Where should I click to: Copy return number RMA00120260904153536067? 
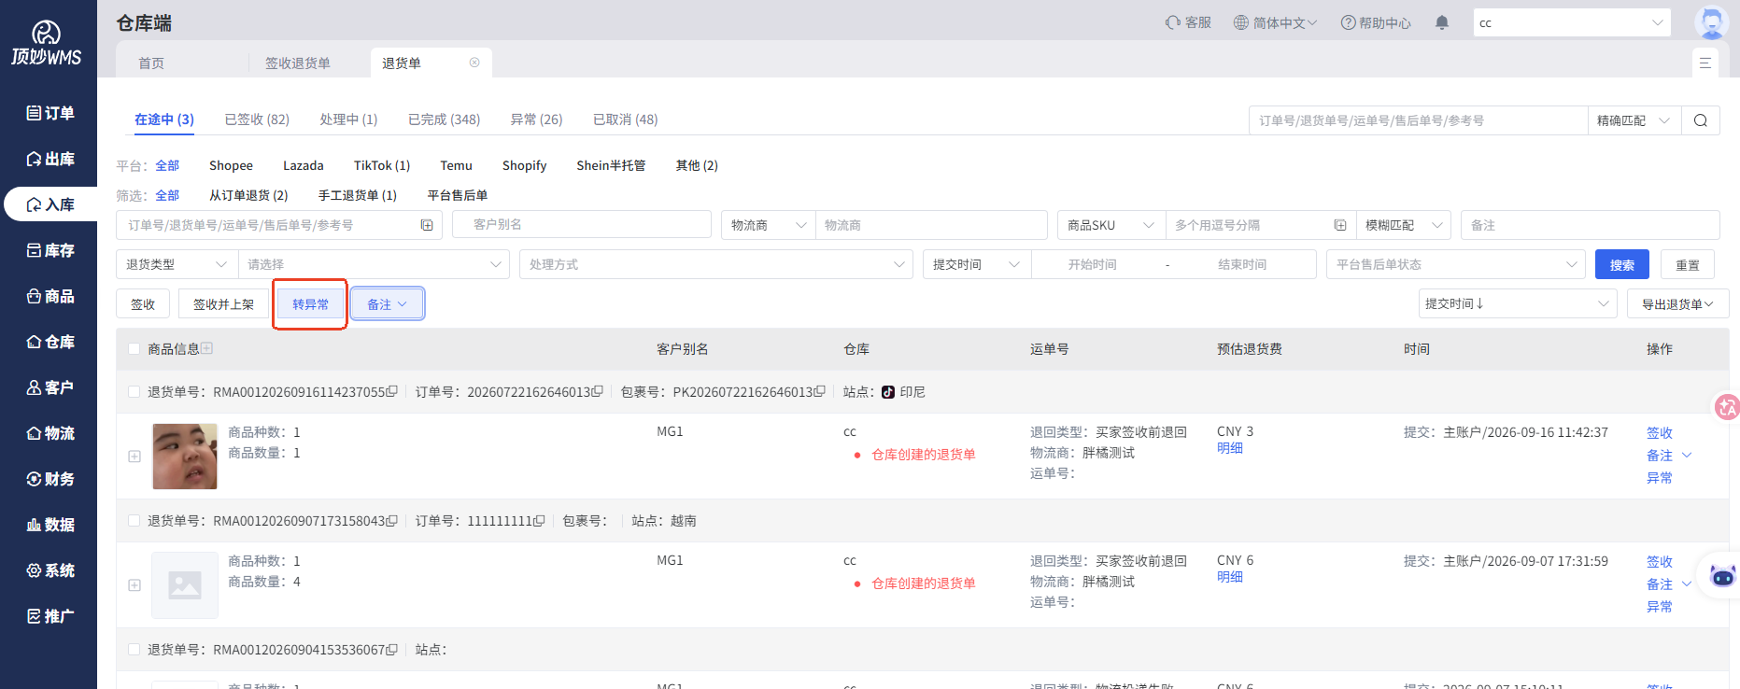[392, 650]
